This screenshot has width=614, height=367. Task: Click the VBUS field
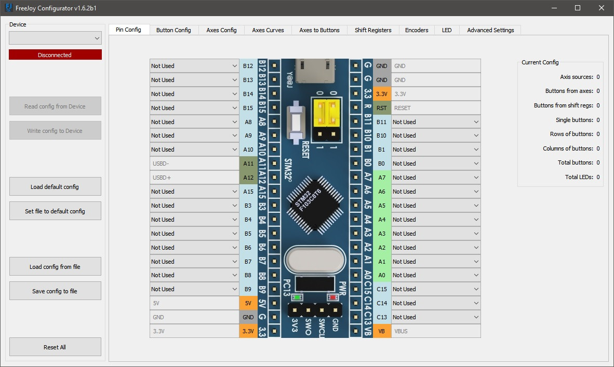tap(436, 331)
